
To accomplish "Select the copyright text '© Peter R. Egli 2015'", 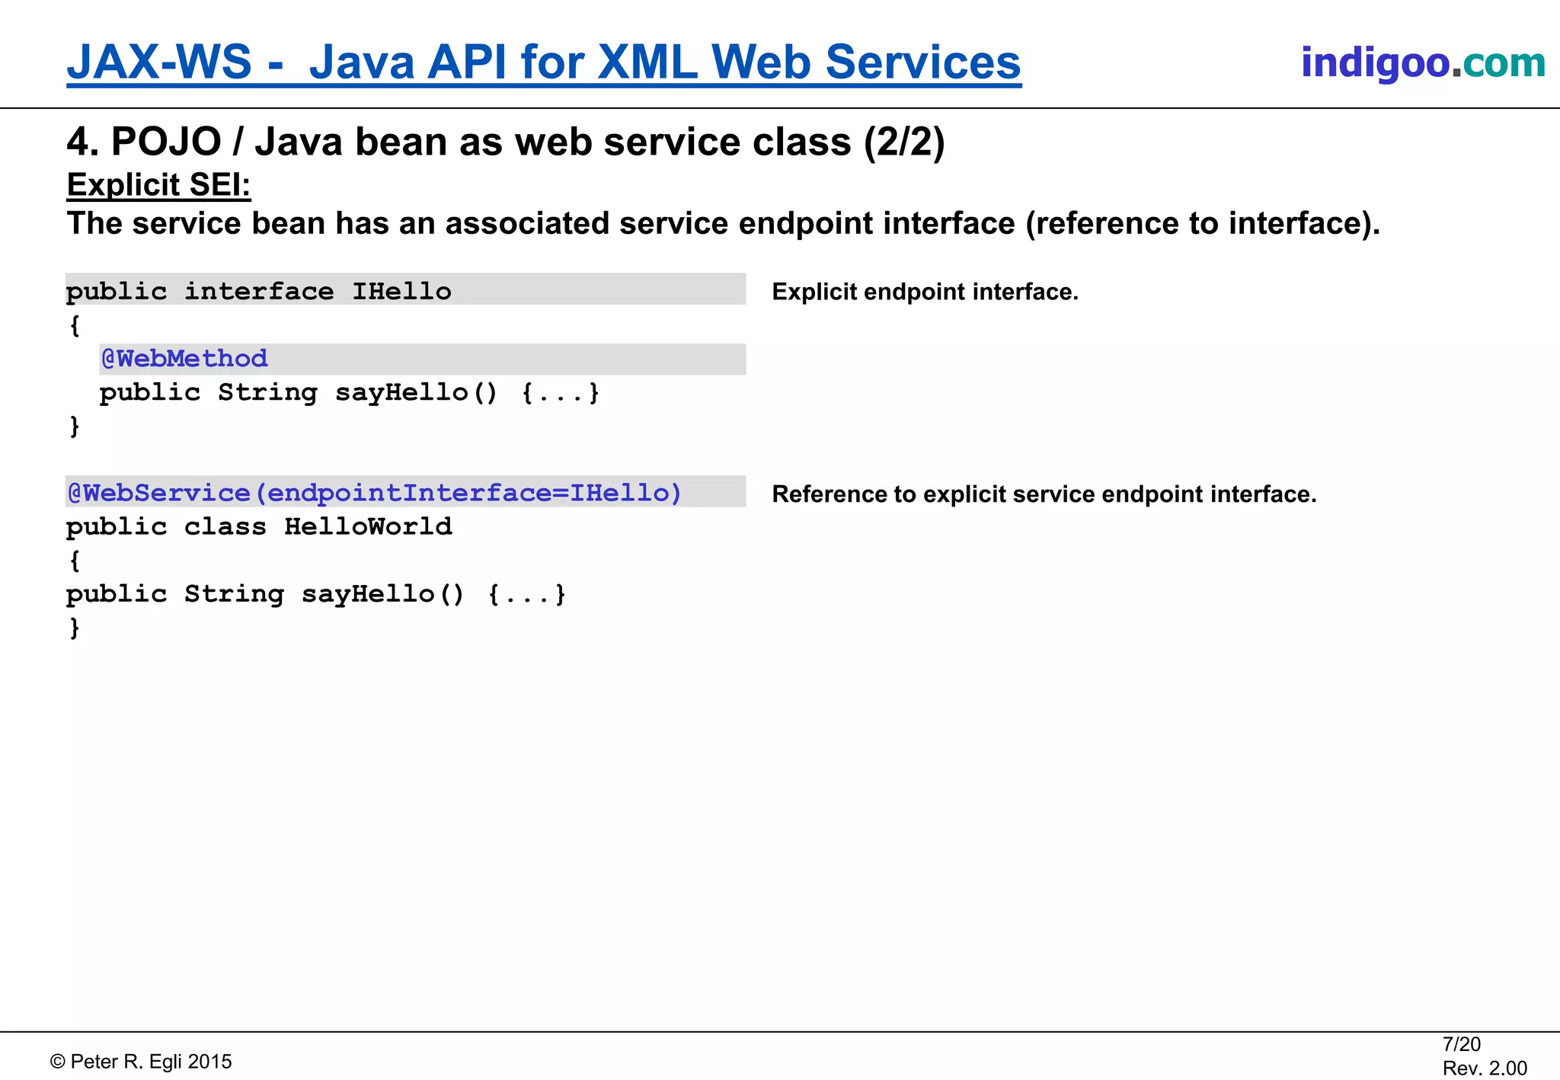I will pos(141,1062).
